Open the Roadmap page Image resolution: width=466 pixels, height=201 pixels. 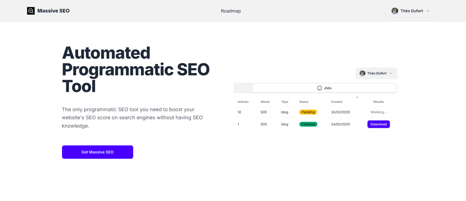[231, 11]
